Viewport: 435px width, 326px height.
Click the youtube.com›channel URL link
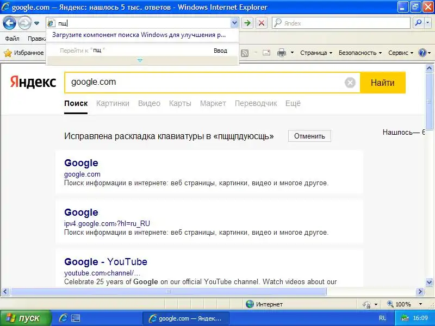coord(102,273)
